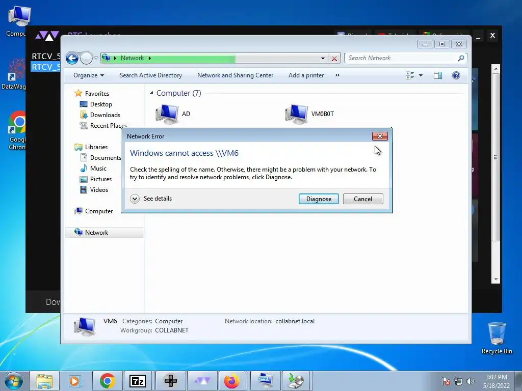
Task: Click collabnet.local network location value
Action: [295, 321]
